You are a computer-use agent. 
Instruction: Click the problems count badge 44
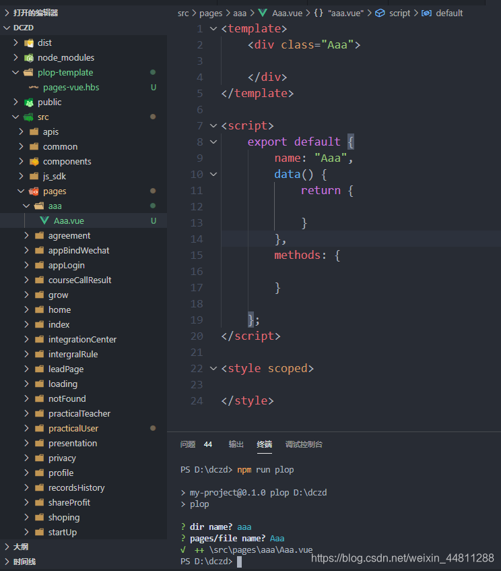click(x=208, y=444)
